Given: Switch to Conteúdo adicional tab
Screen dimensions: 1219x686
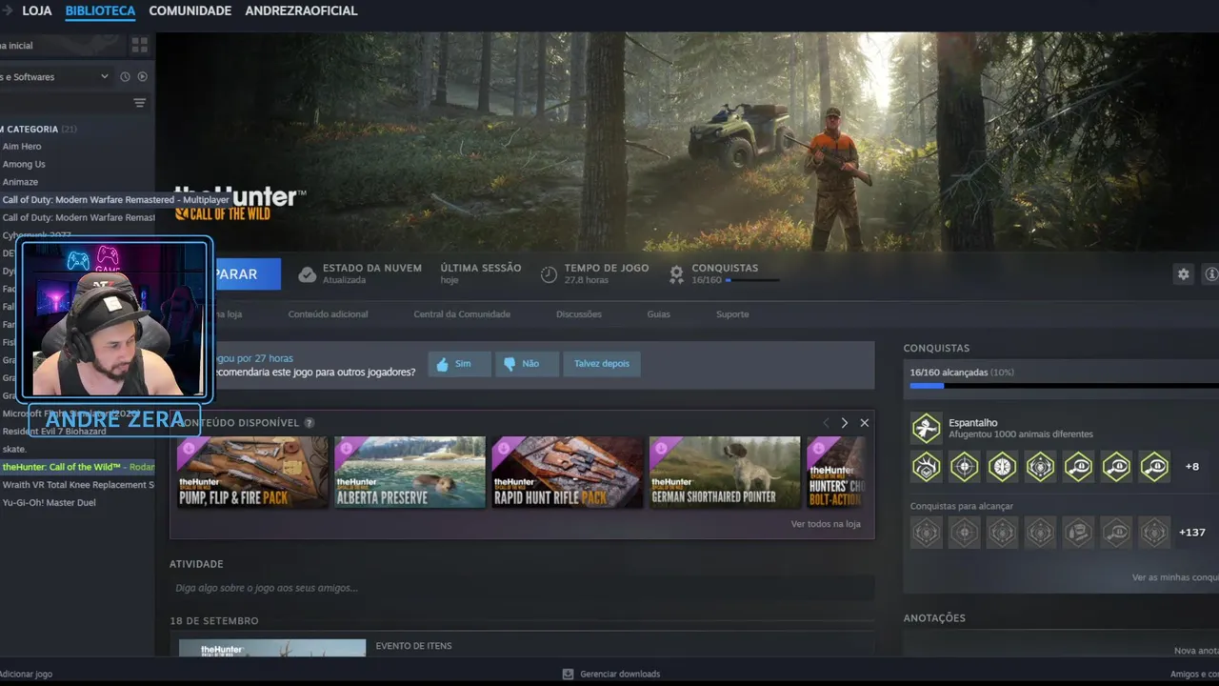Looking at the screenshot, I should click(329, 314).
